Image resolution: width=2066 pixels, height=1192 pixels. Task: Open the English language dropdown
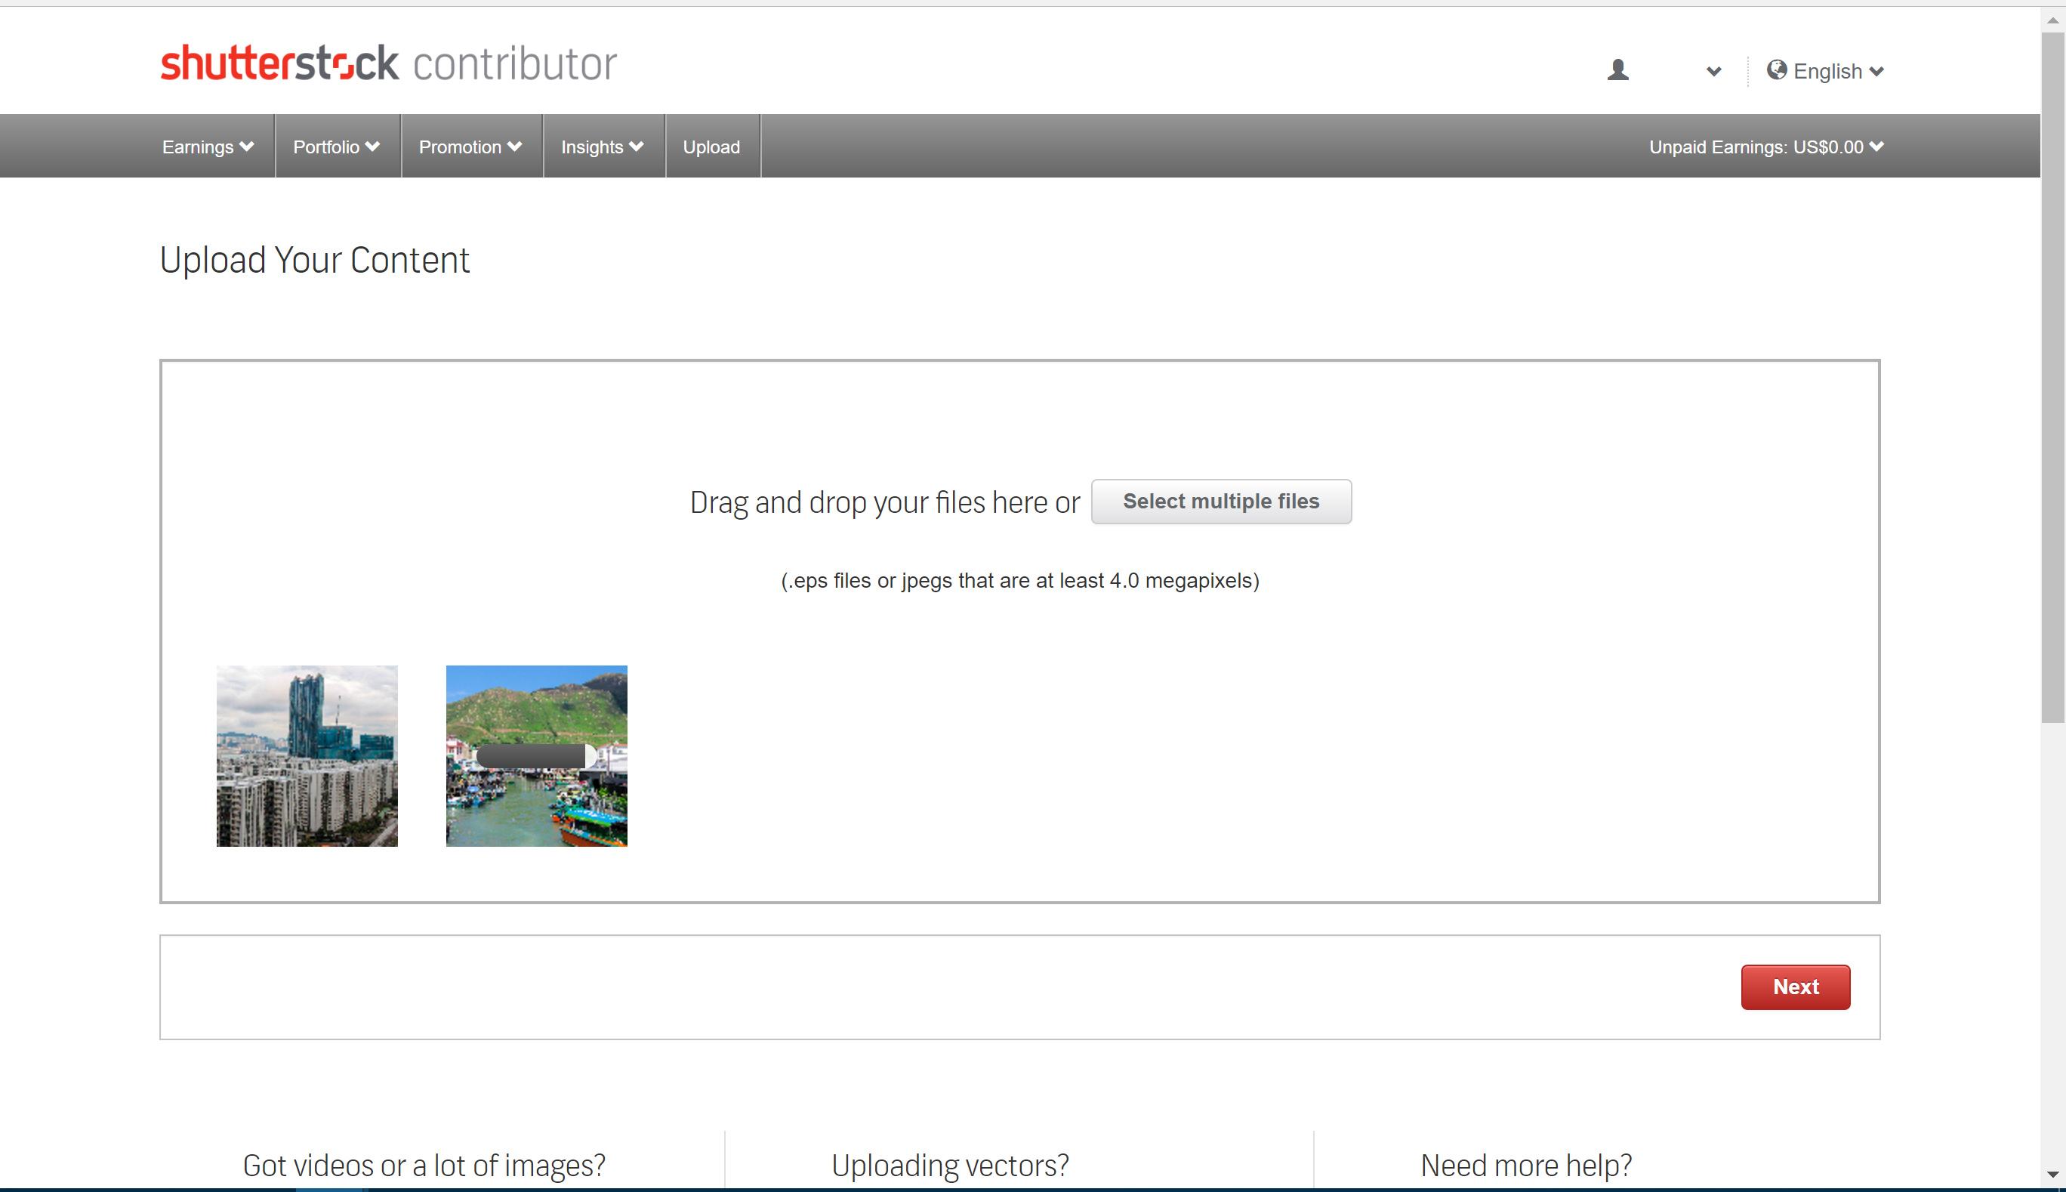[x=1838, y=71]
